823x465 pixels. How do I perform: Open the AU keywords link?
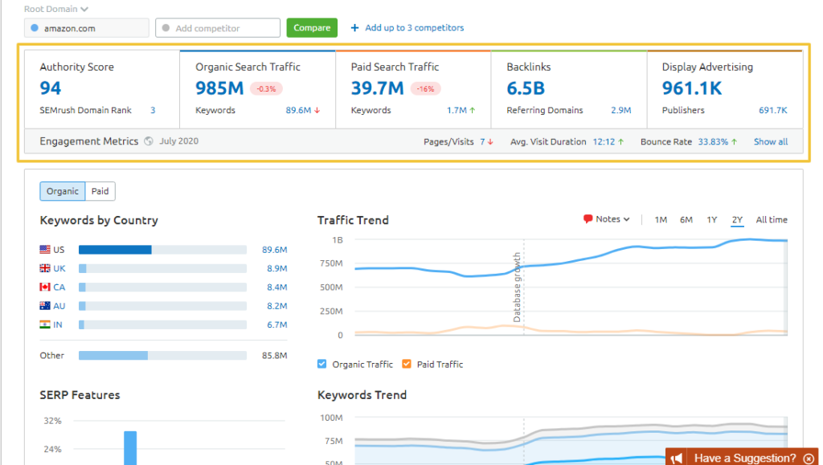pos(59,306)
